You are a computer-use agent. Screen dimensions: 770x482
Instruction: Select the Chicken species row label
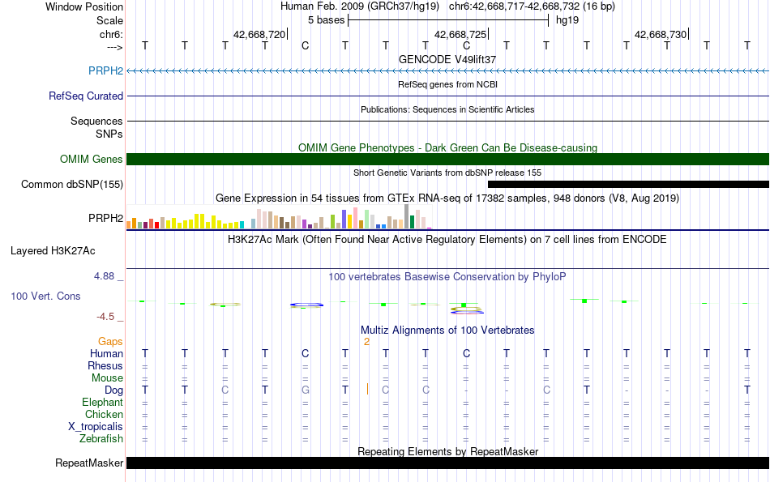[x=104, y=414]
